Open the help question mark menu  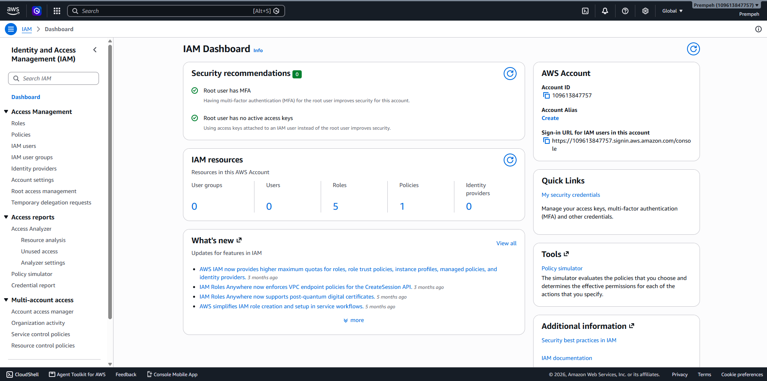625,11
